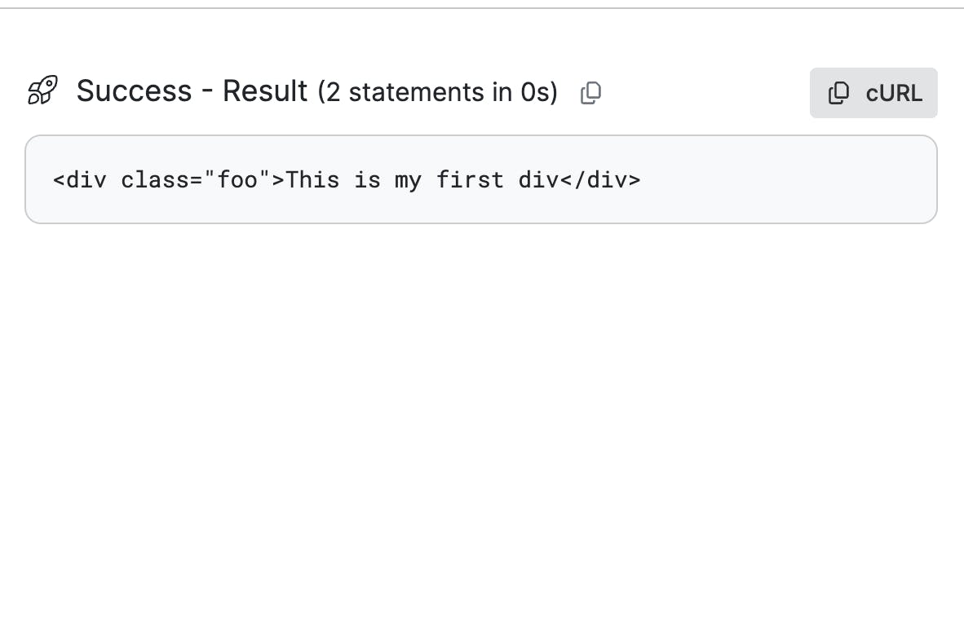Click the number 2 in statements count

pos(333,92)
